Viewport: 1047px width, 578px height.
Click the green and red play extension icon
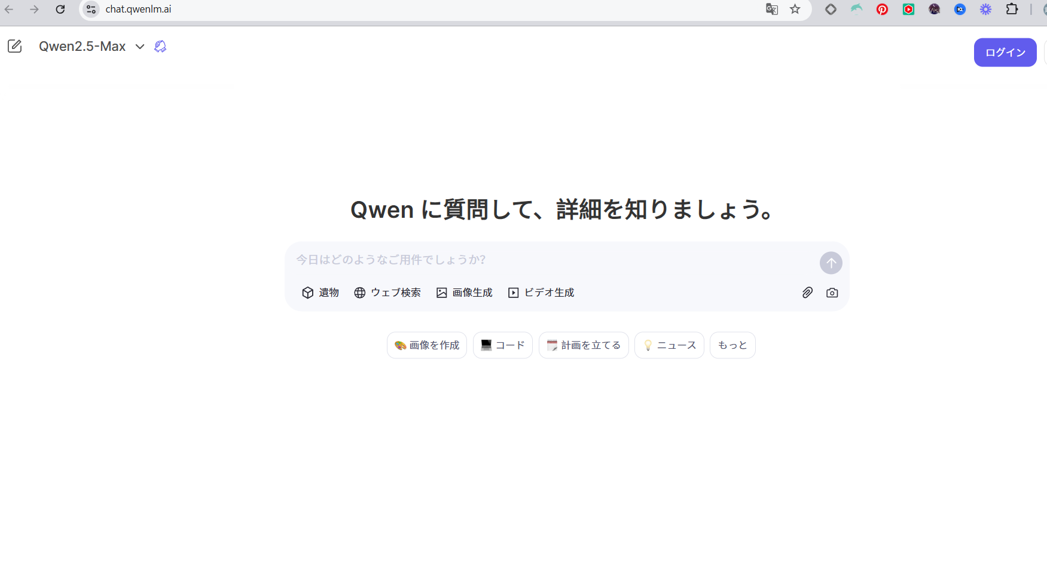(908, 9)
